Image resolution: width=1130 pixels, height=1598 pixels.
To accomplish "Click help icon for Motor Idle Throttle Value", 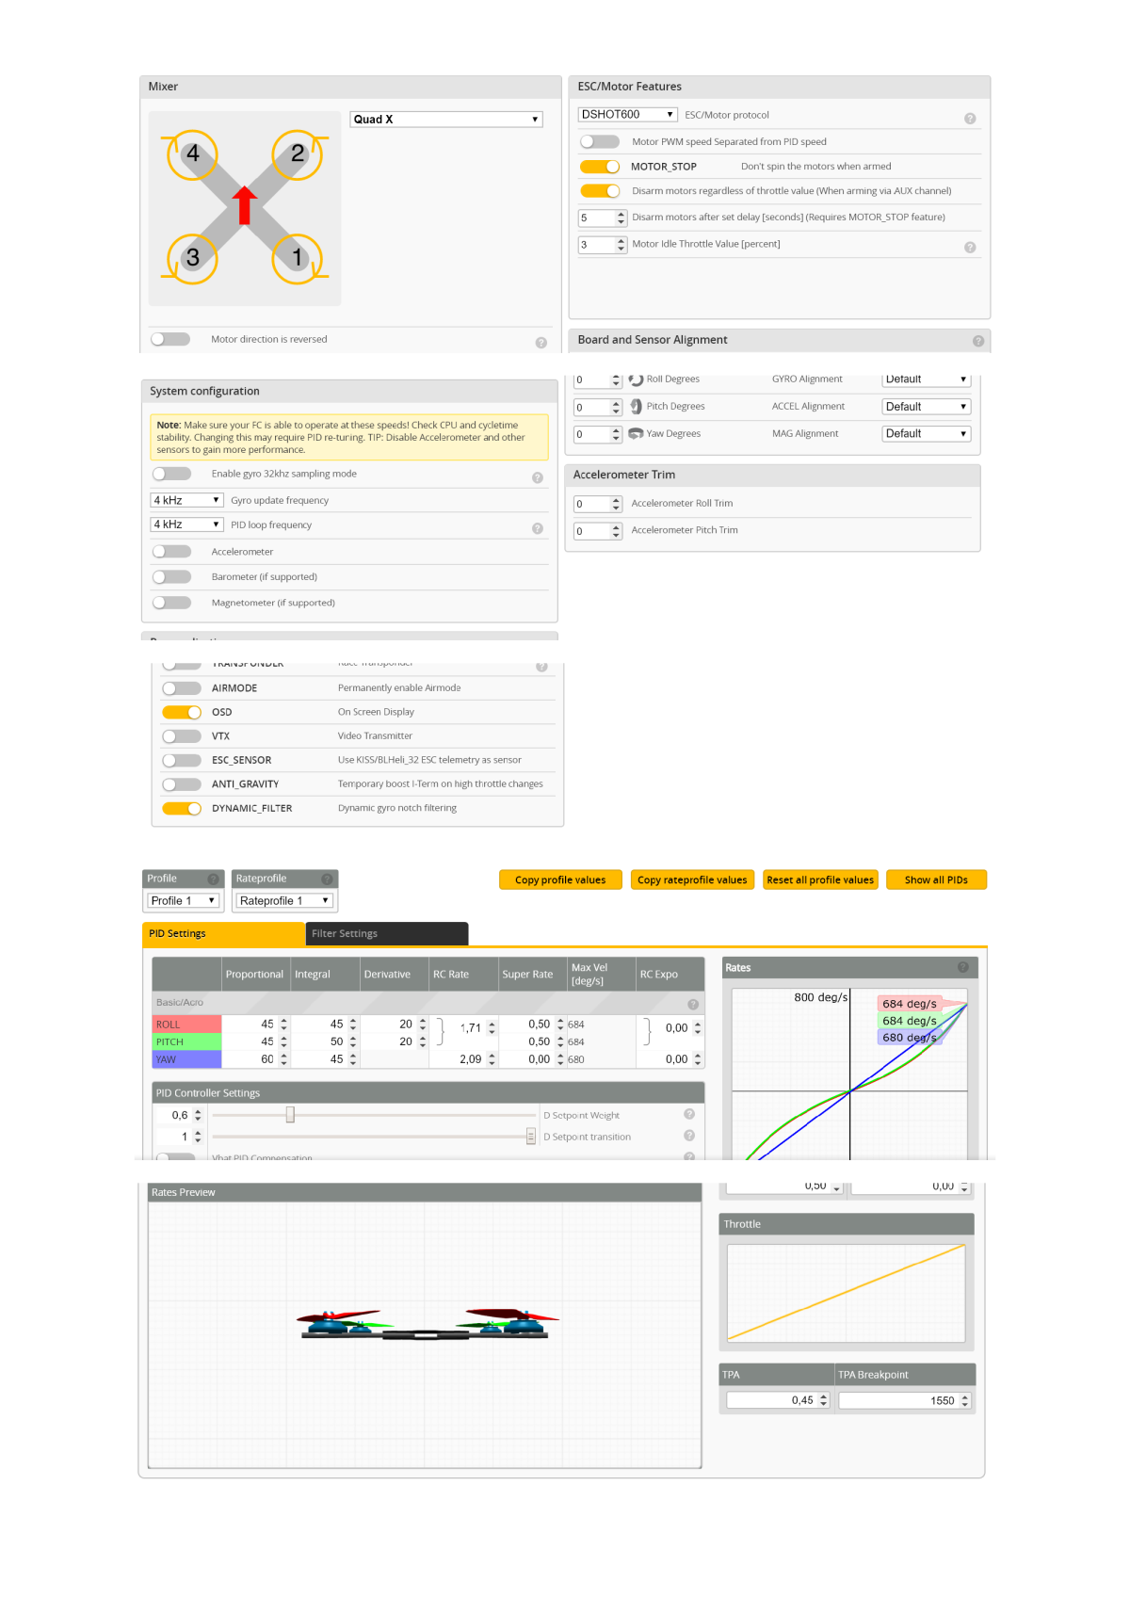I will (970, 248).
